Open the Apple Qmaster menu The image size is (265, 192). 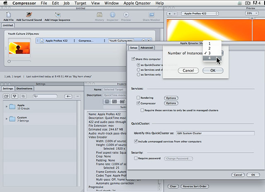tap(137, 3)
